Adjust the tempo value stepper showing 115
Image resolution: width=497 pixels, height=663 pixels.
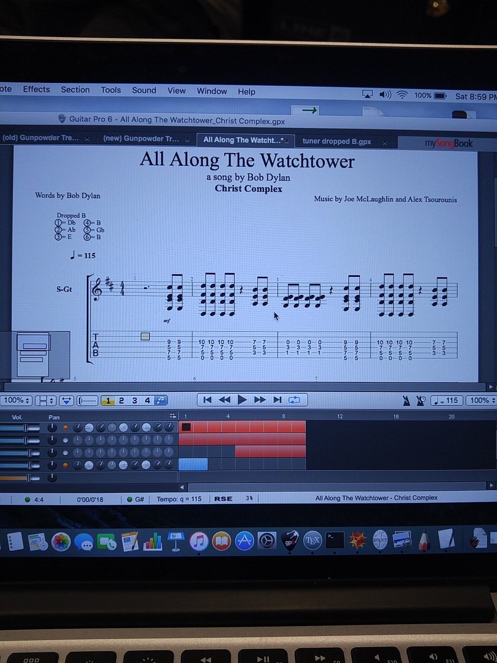tap(447, 400)
